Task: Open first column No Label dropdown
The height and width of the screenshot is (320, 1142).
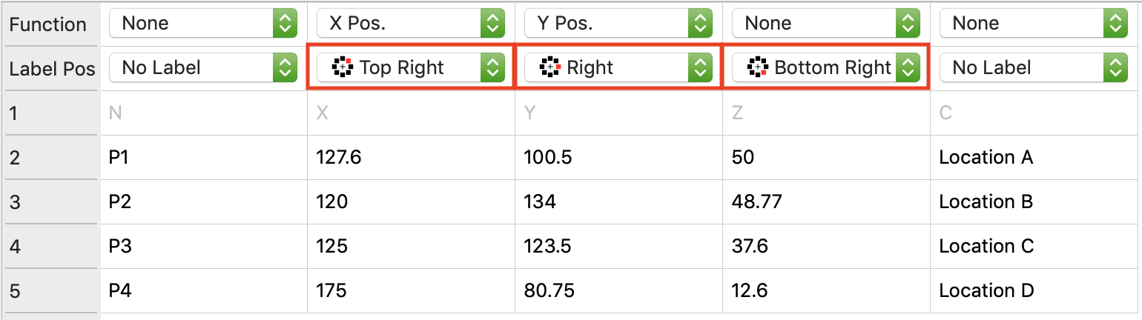Action: pos(202,67)
